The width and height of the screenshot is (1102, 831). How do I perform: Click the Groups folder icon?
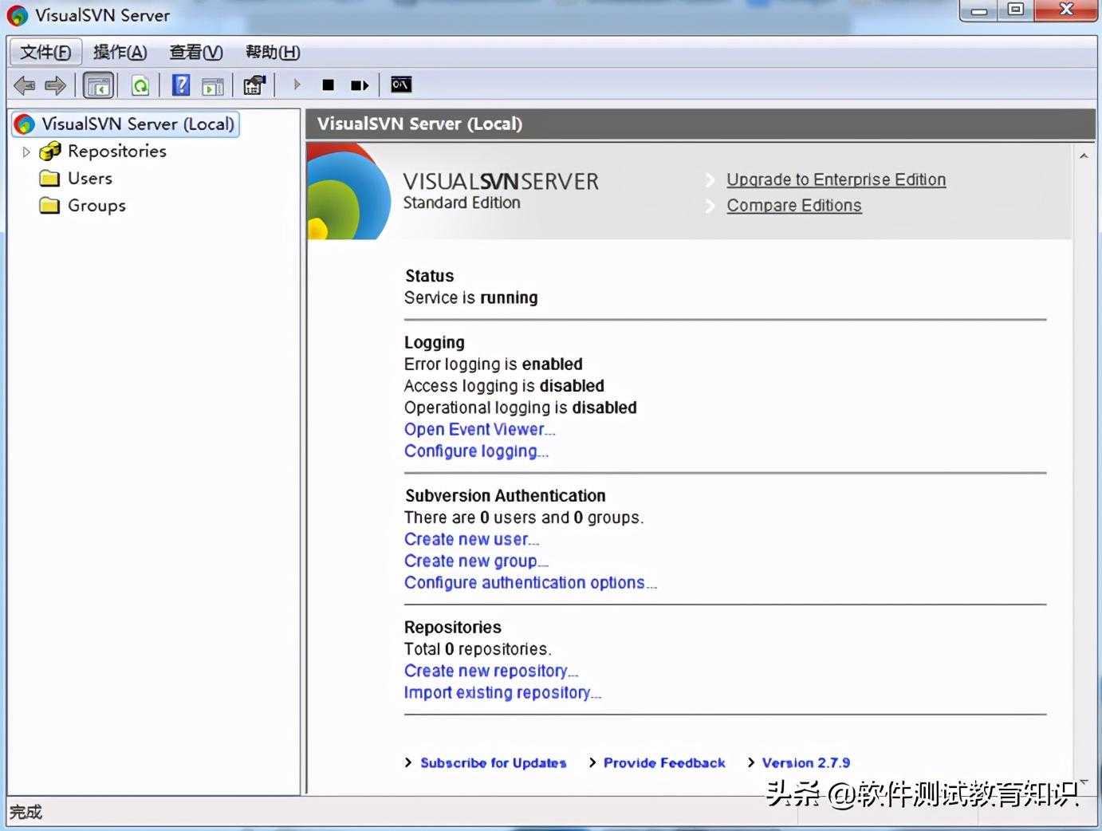49,205
